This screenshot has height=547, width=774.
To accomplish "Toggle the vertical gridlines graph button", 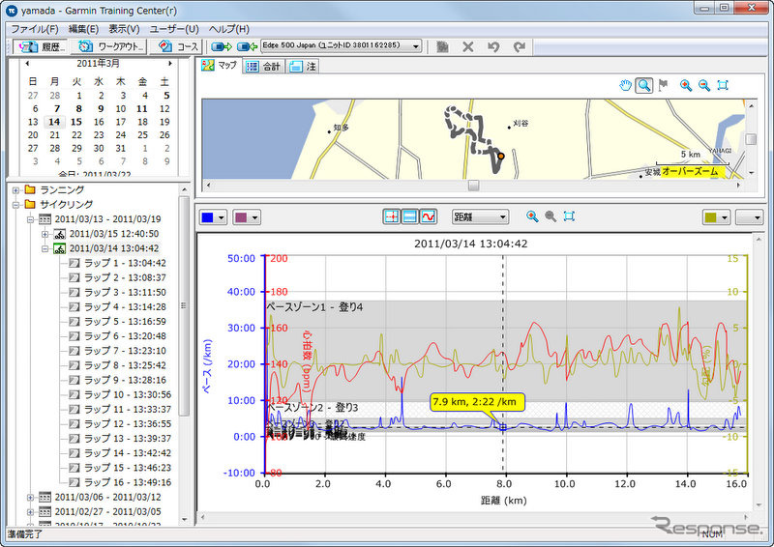I will coord(393,216).
